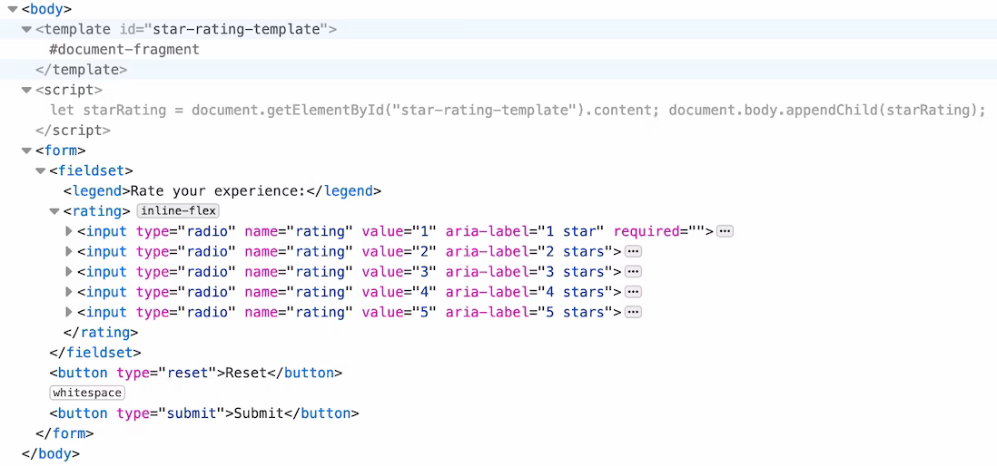Click ellipsis badge after value="2" input
Screen dimensions: 997x466
(634, 251)
